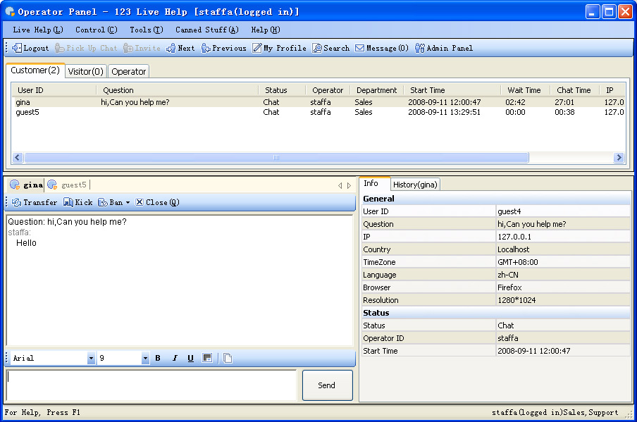The image size is (637, 422).
Task: Open the font size dropdown
Action: click(145, 358)
